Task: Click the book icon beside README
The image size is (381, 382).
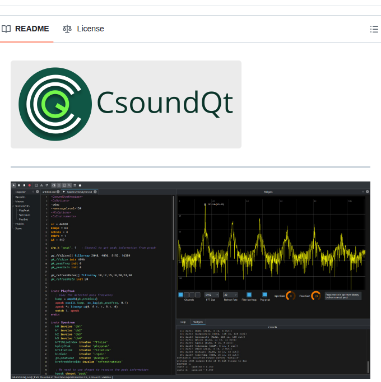Action: (6, 29)
